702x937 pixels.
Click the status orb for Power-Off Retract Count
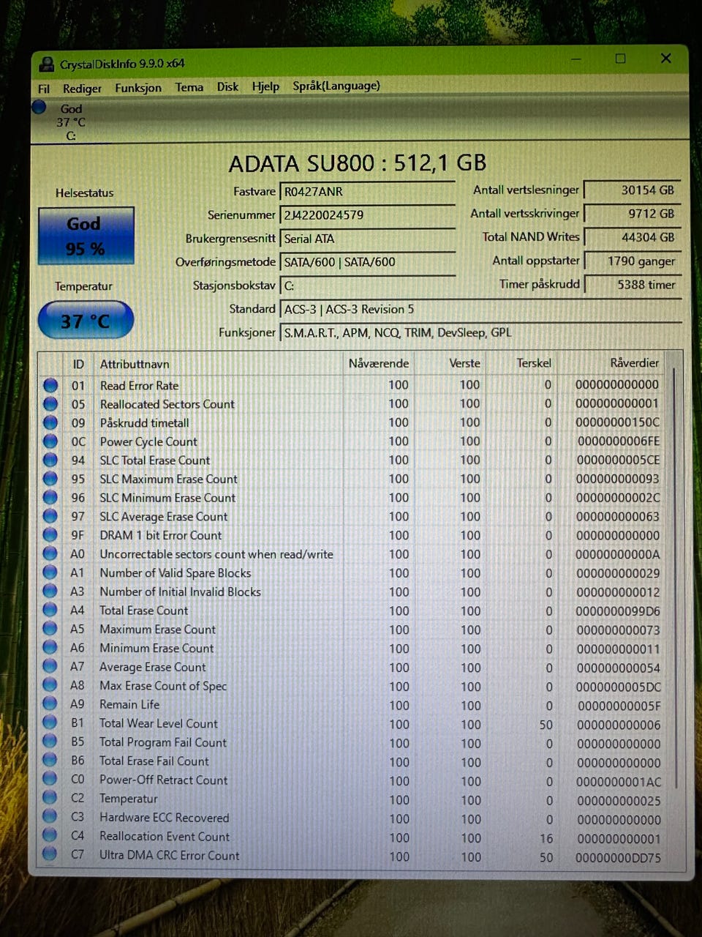50,780
